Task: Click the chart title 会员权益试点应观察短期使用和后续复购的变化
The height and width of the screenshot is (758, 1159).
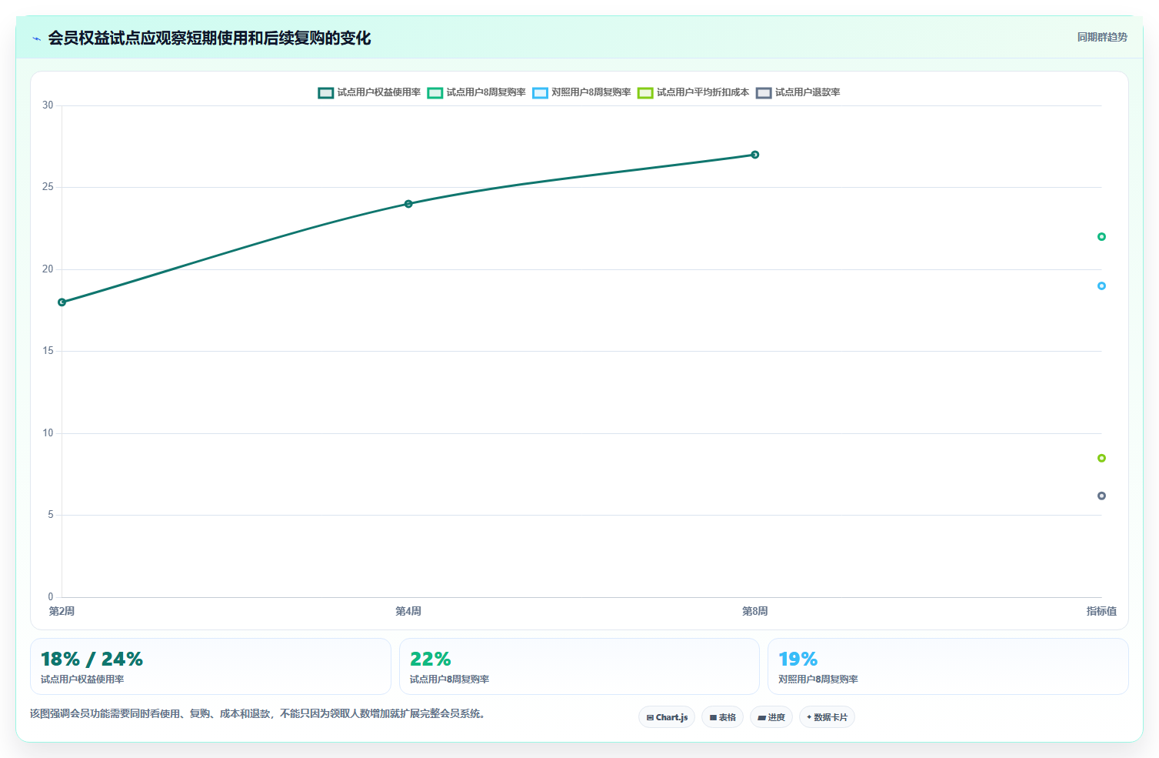Action: pyautogui.click(x=209, y=38)
